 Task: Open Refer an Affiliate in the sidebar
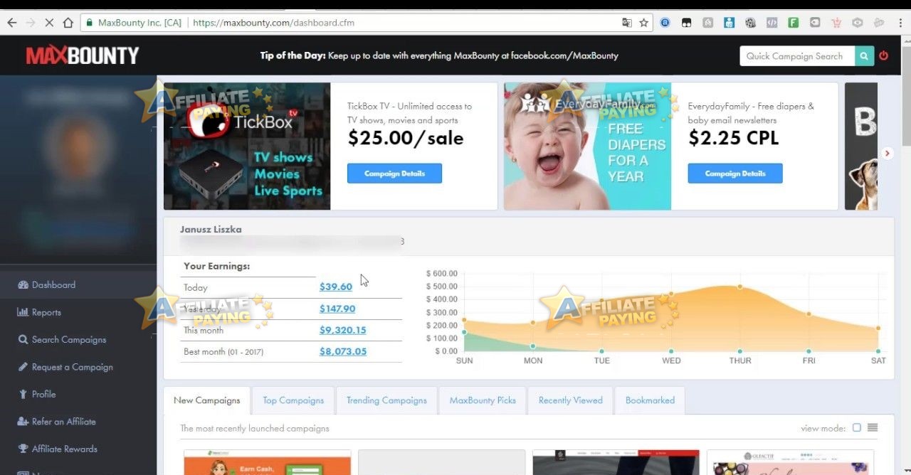tap(63, 421)
